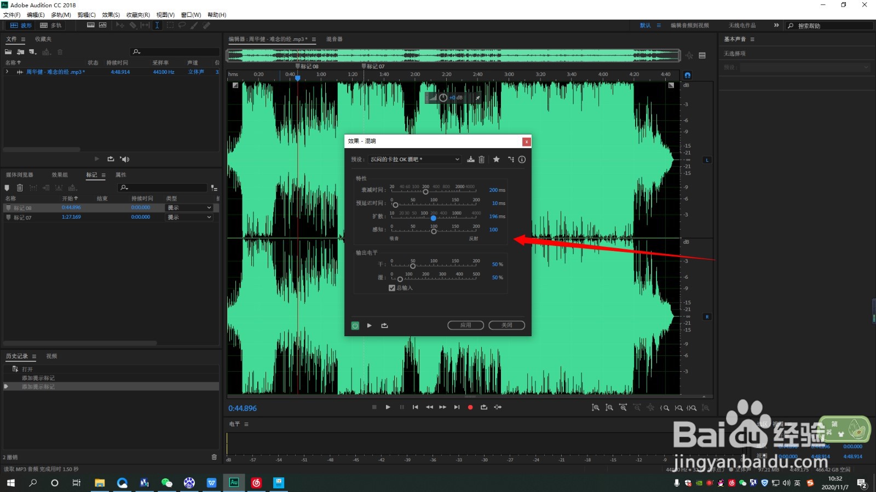Open 标记 07 type dropdown
Viewport: 876px width, 492px height.
tap(189, 218)
